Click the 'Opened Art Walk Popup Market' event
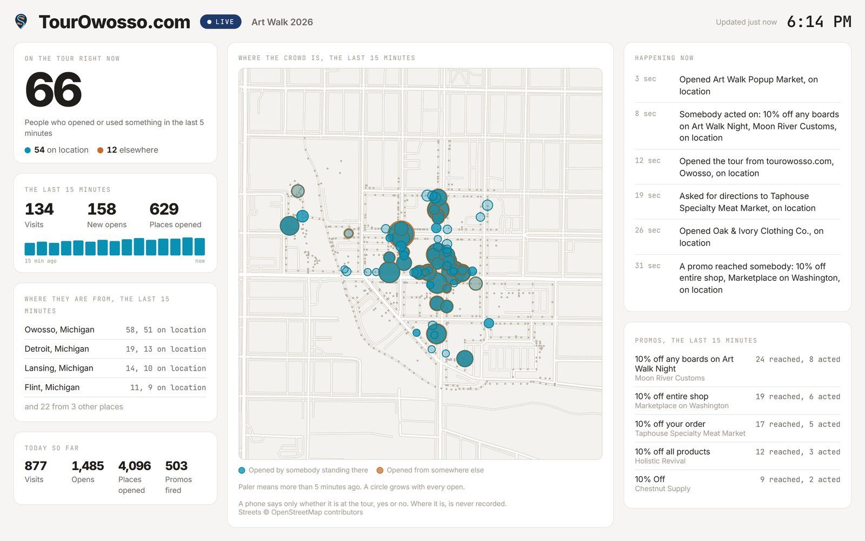 (737, 85)
